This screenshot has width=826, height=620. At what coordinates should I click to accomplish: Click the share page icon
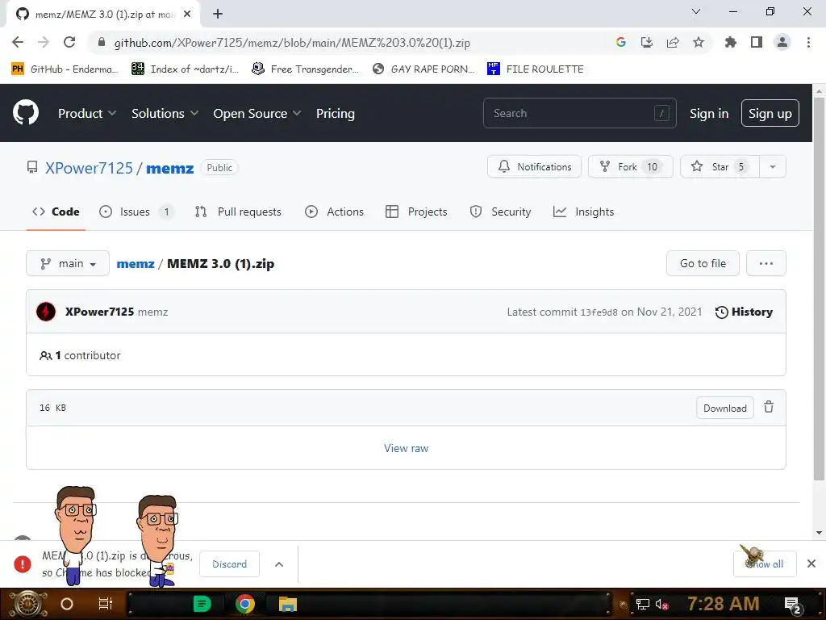(x=673, y=42)
